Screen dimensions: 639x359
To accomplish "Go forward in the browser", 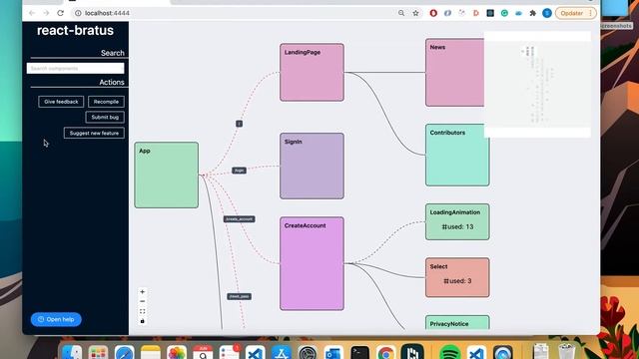I will tap(46, 13).
